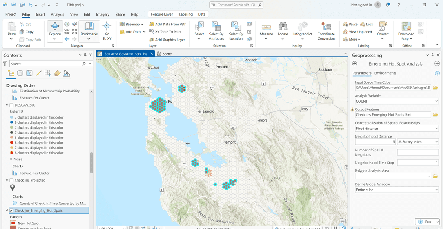The width and height of the screenshot is (443, 229).
Task: Open the Analysis ribbon tab
Action: (58, 14)
